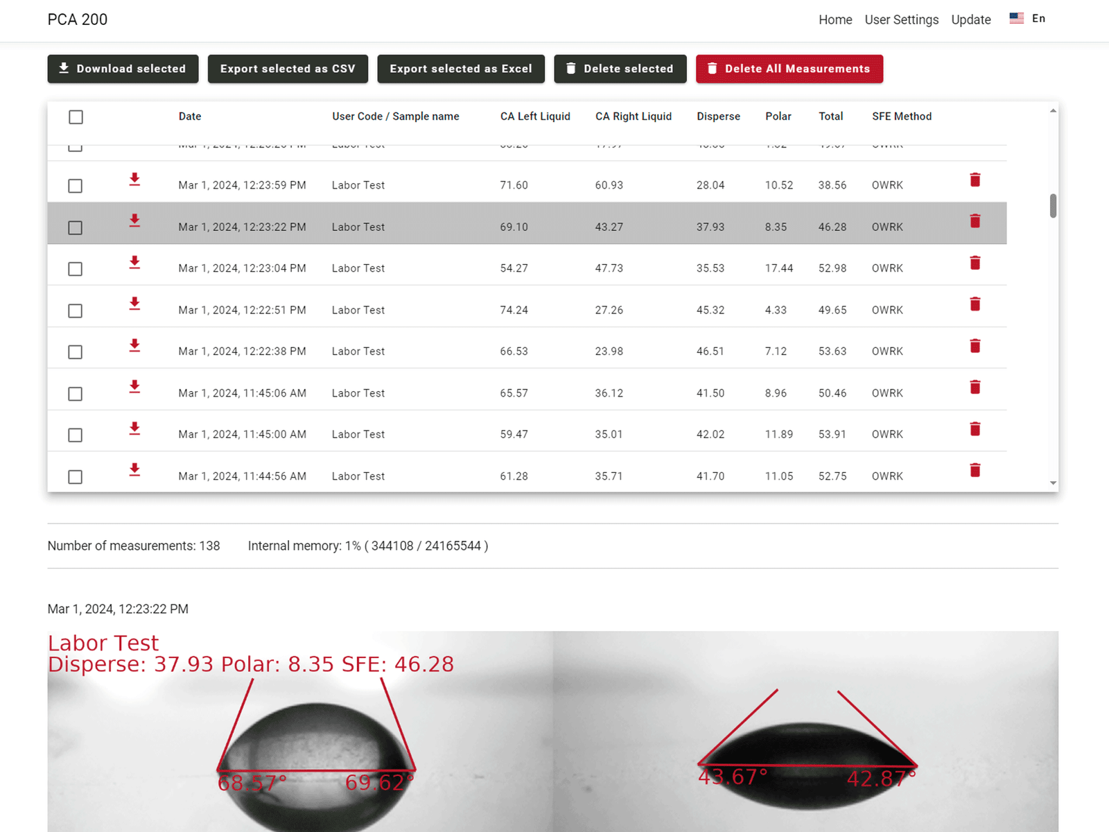Check the box for 12:23:22 PM row
Screen dimensions: 1109x832
point(76,227)
